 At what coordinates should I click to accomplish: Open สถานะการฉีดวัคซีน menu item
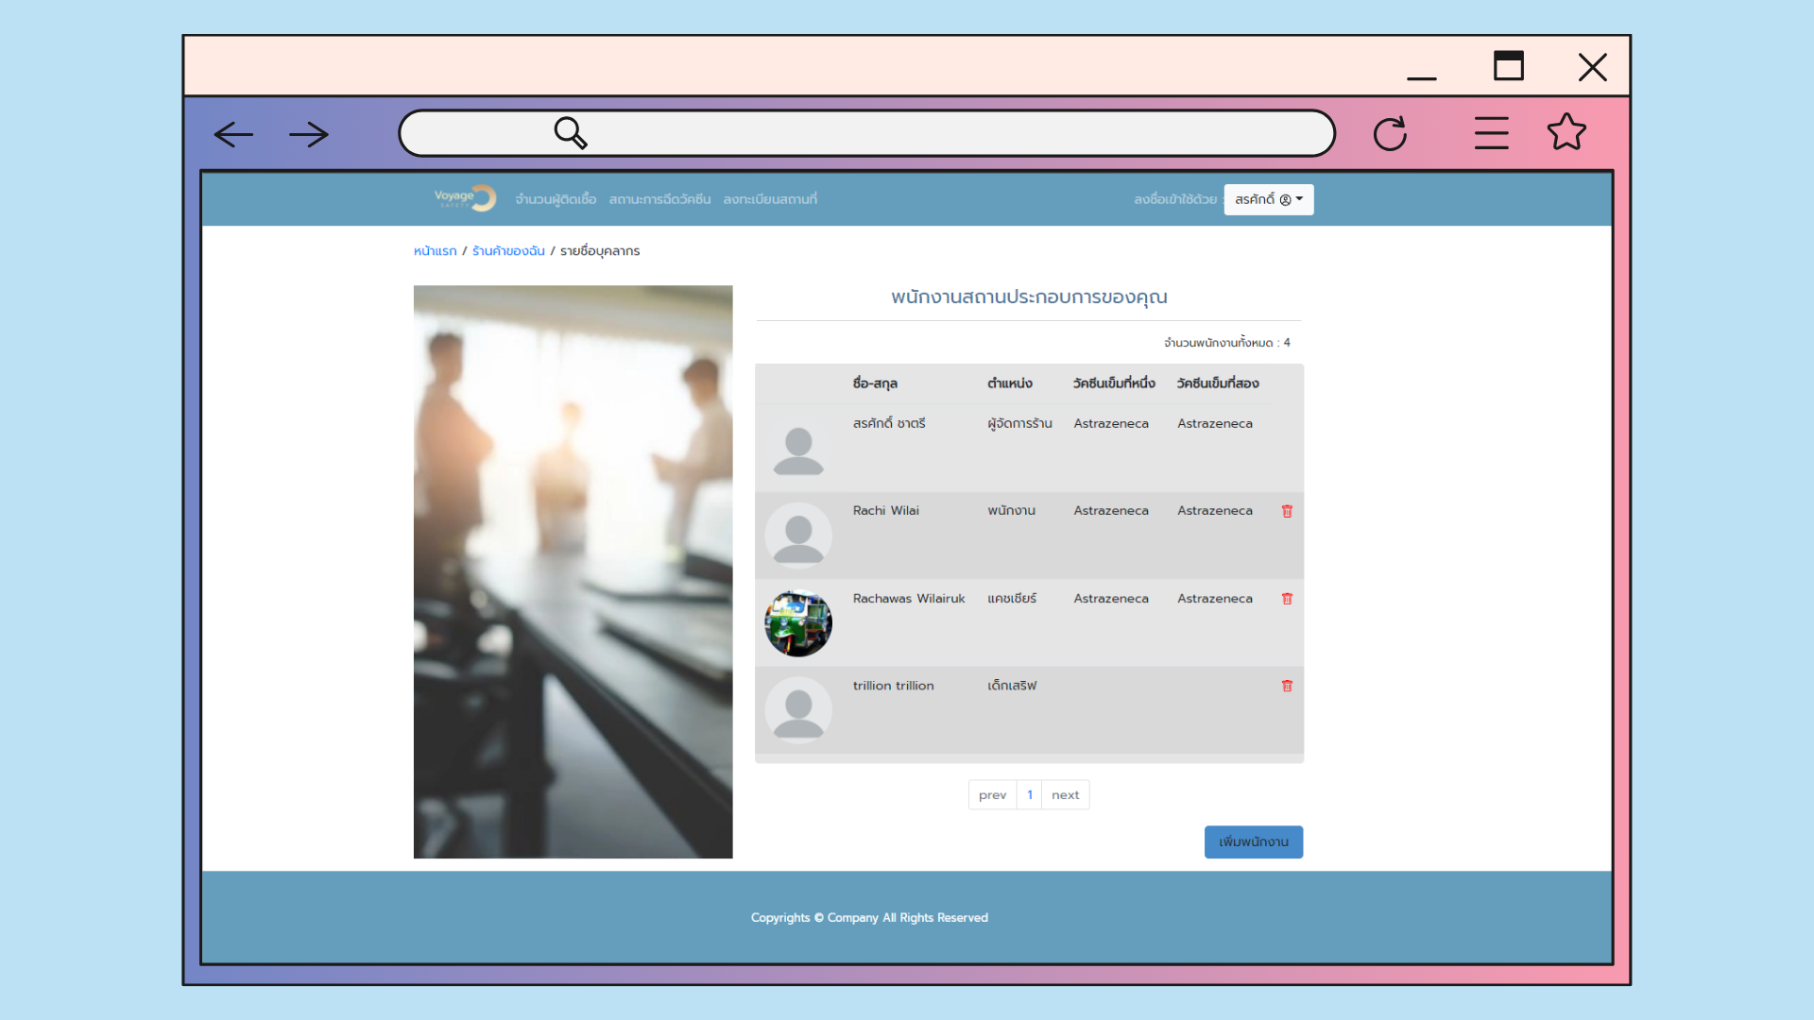point(659,199)
